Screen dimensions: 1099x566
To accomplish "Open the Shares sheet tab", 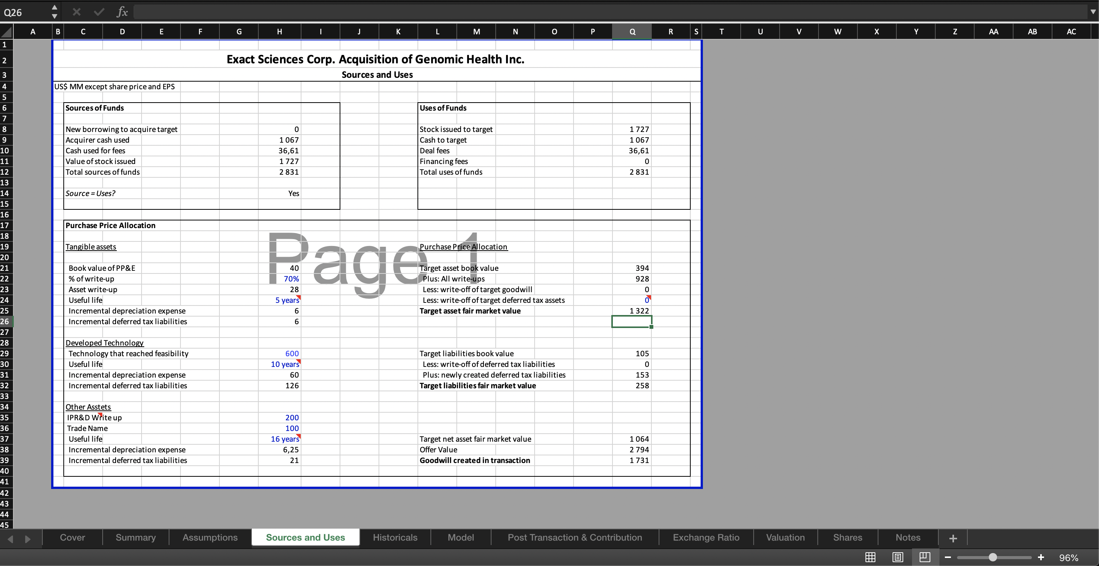I will coord(848,537).
